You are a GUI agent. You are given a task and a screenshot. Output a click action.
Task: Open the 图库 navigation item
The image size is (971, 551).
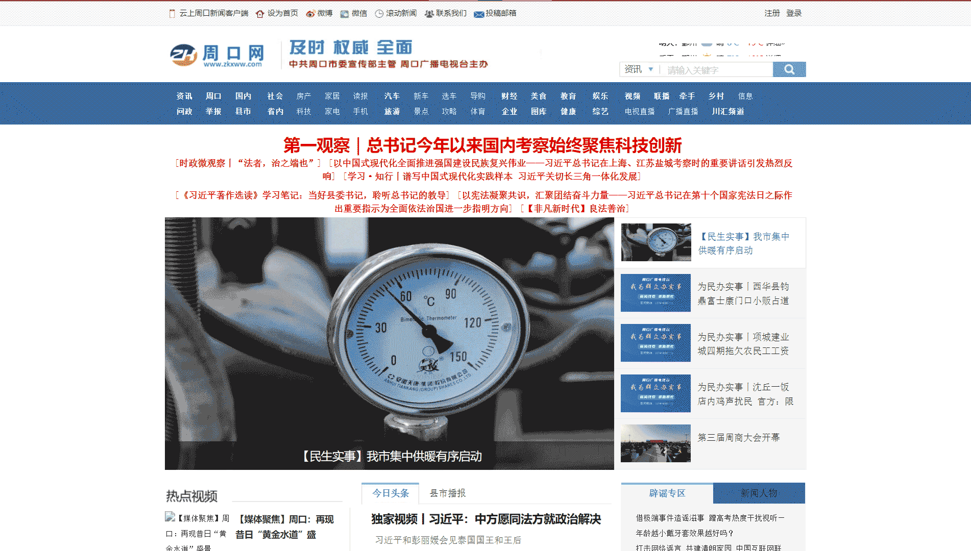pyautogui.click(x=539, y=111)
